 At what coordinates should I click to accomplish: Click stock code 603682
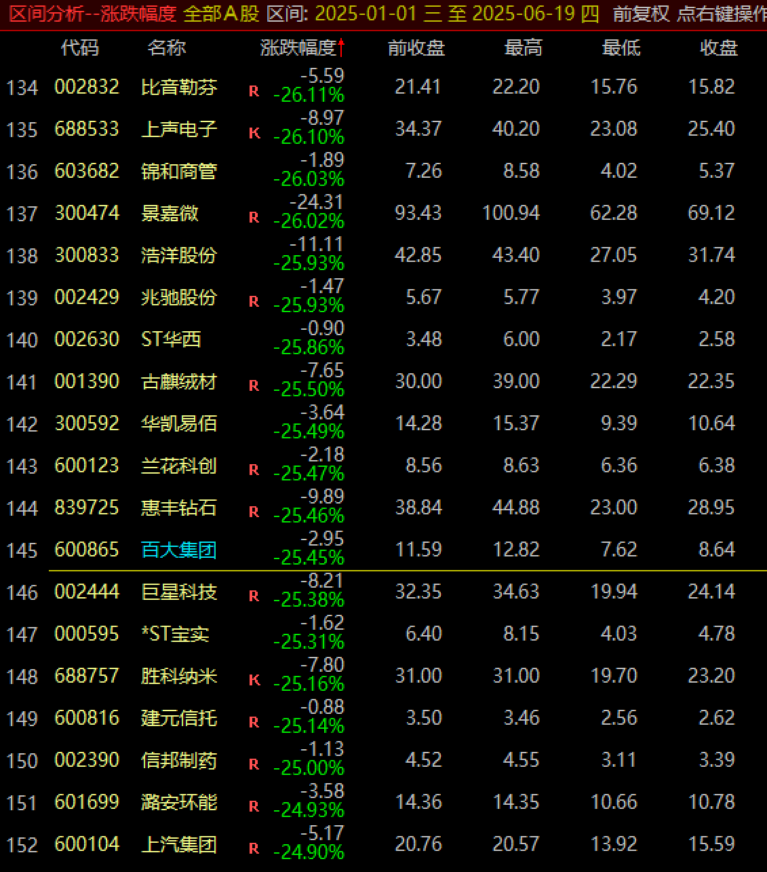point(87,171)
